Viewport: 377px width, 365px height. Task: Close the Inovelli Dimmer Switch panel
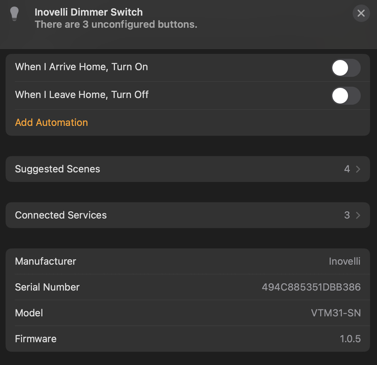point(361,14)
